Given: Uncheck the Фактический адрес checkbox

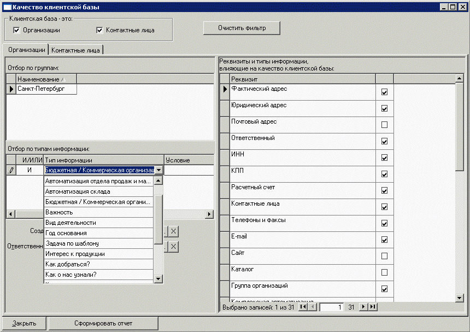Looking at the screenshot, I should (x=384, y=92).
